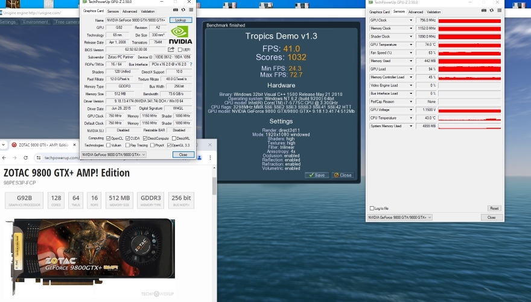The image size is (531, 302).
Task: Click the browser forward arrow
Action: (x=14, y=157)
